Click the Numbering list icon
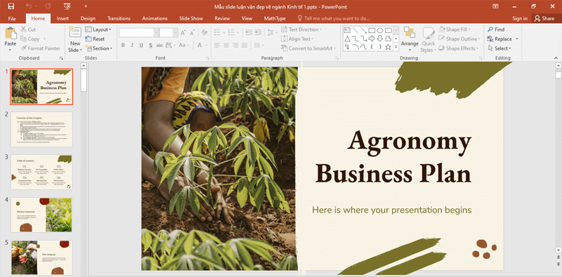The height and width of the screenshot is (277, 562). click(231, 32)
